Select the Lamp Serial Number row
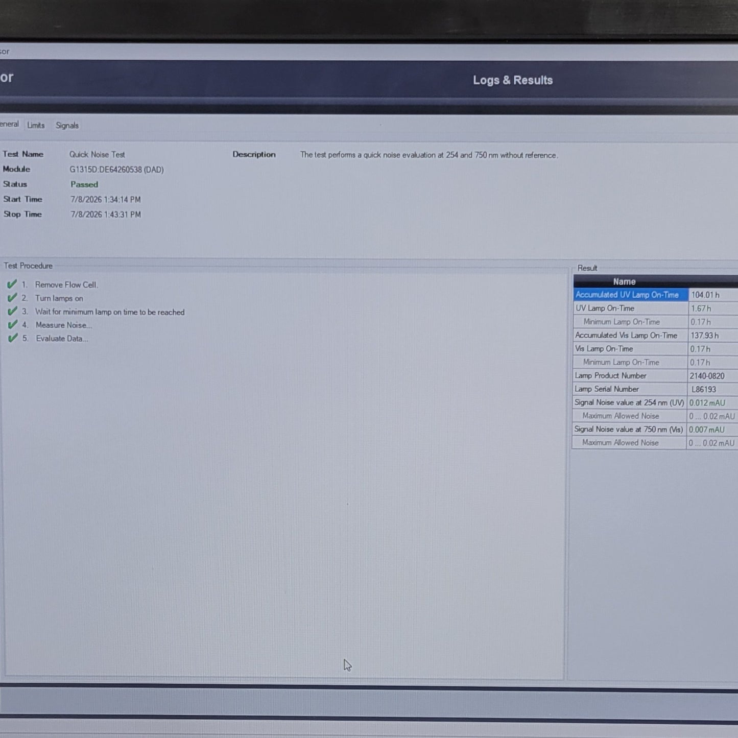The height and width of the screenshot is (738, 738). pyautogui.click(x=655, y=389)
